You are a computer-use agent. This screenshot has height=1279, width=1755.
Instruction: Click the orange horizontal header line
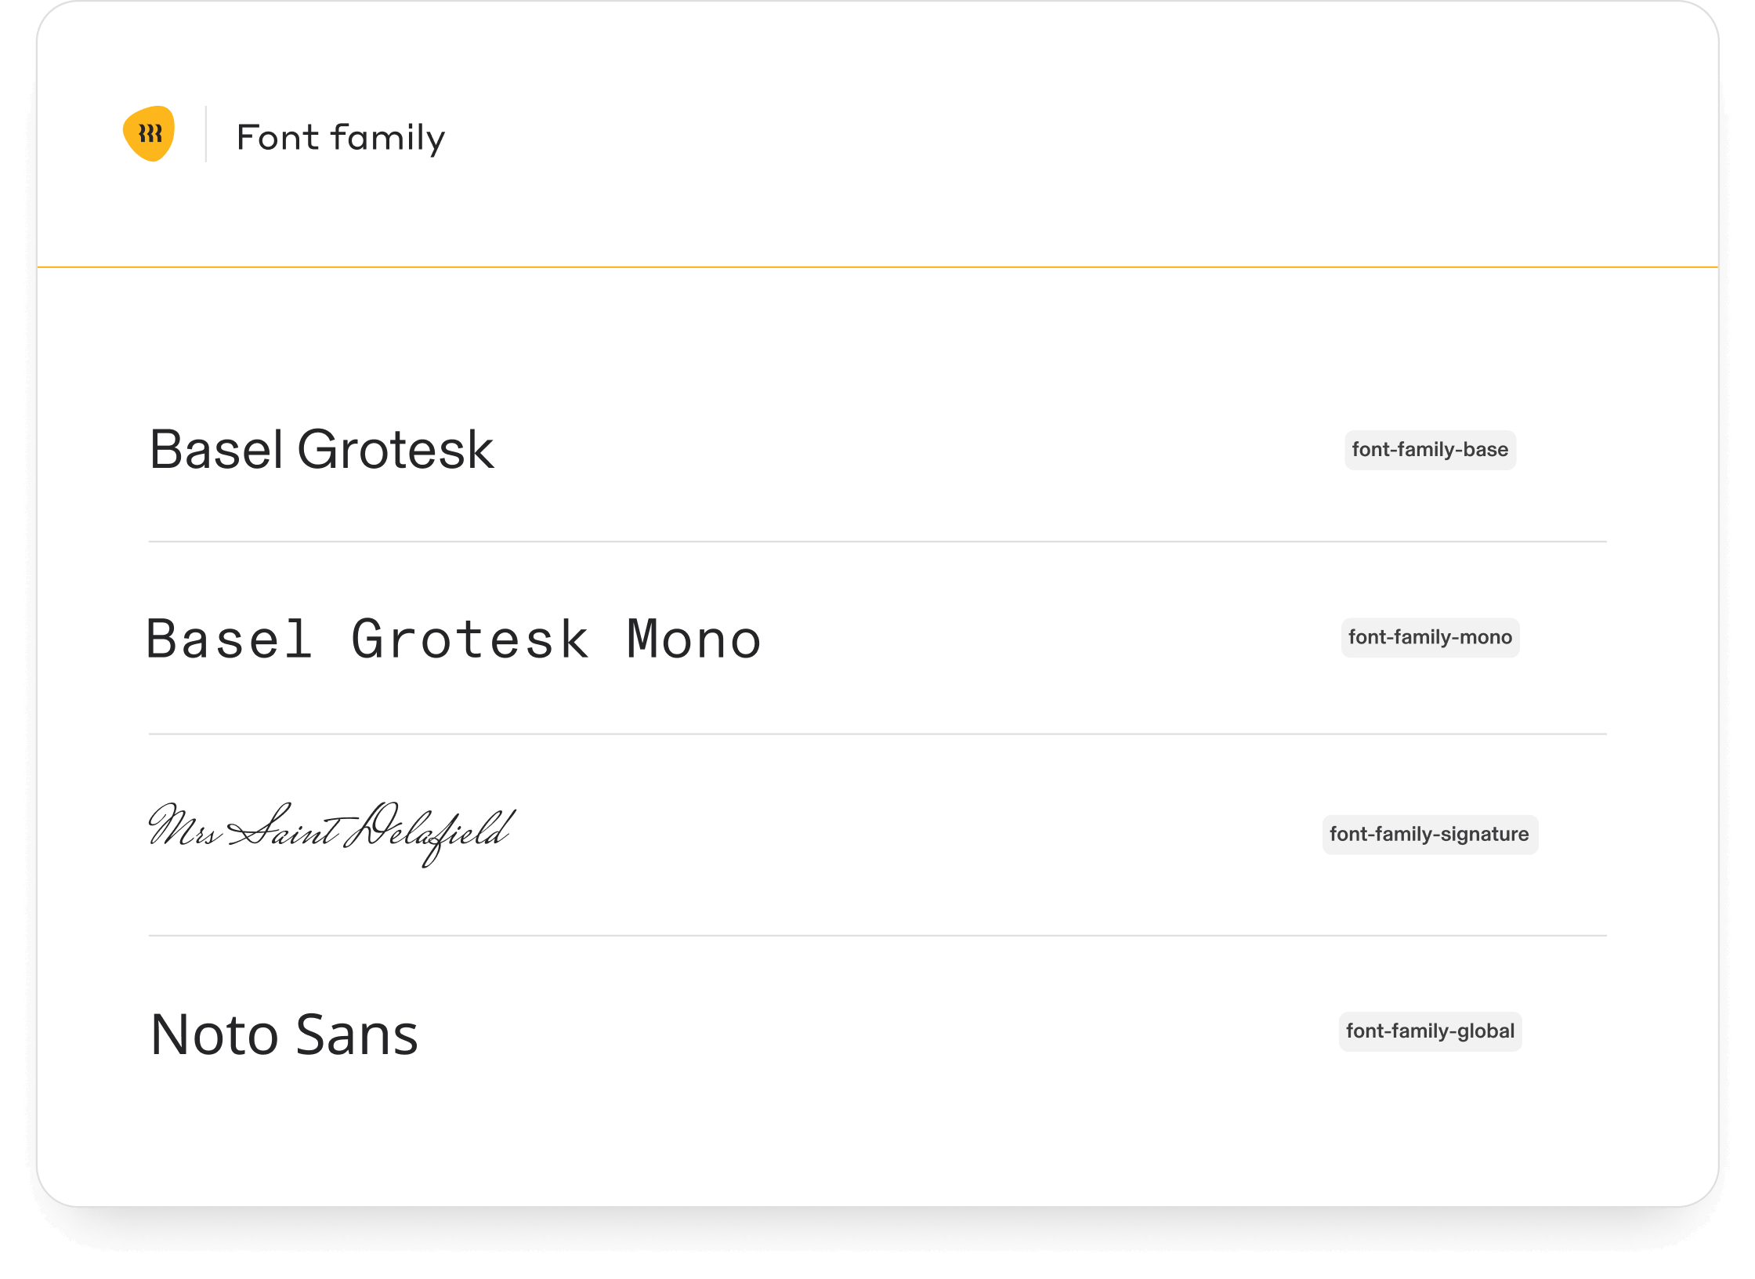click(877, 267)
